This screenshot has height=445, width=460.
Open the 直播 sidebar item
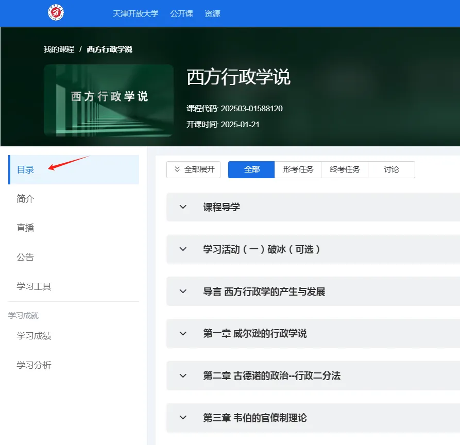[26, 227]
